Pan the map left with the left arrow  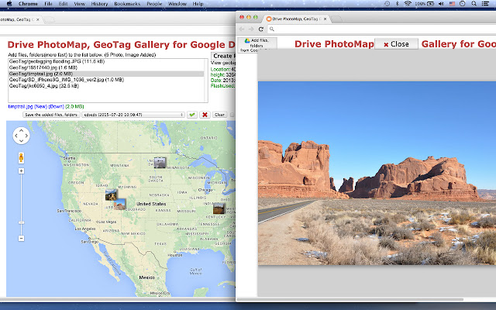point(15,136)
